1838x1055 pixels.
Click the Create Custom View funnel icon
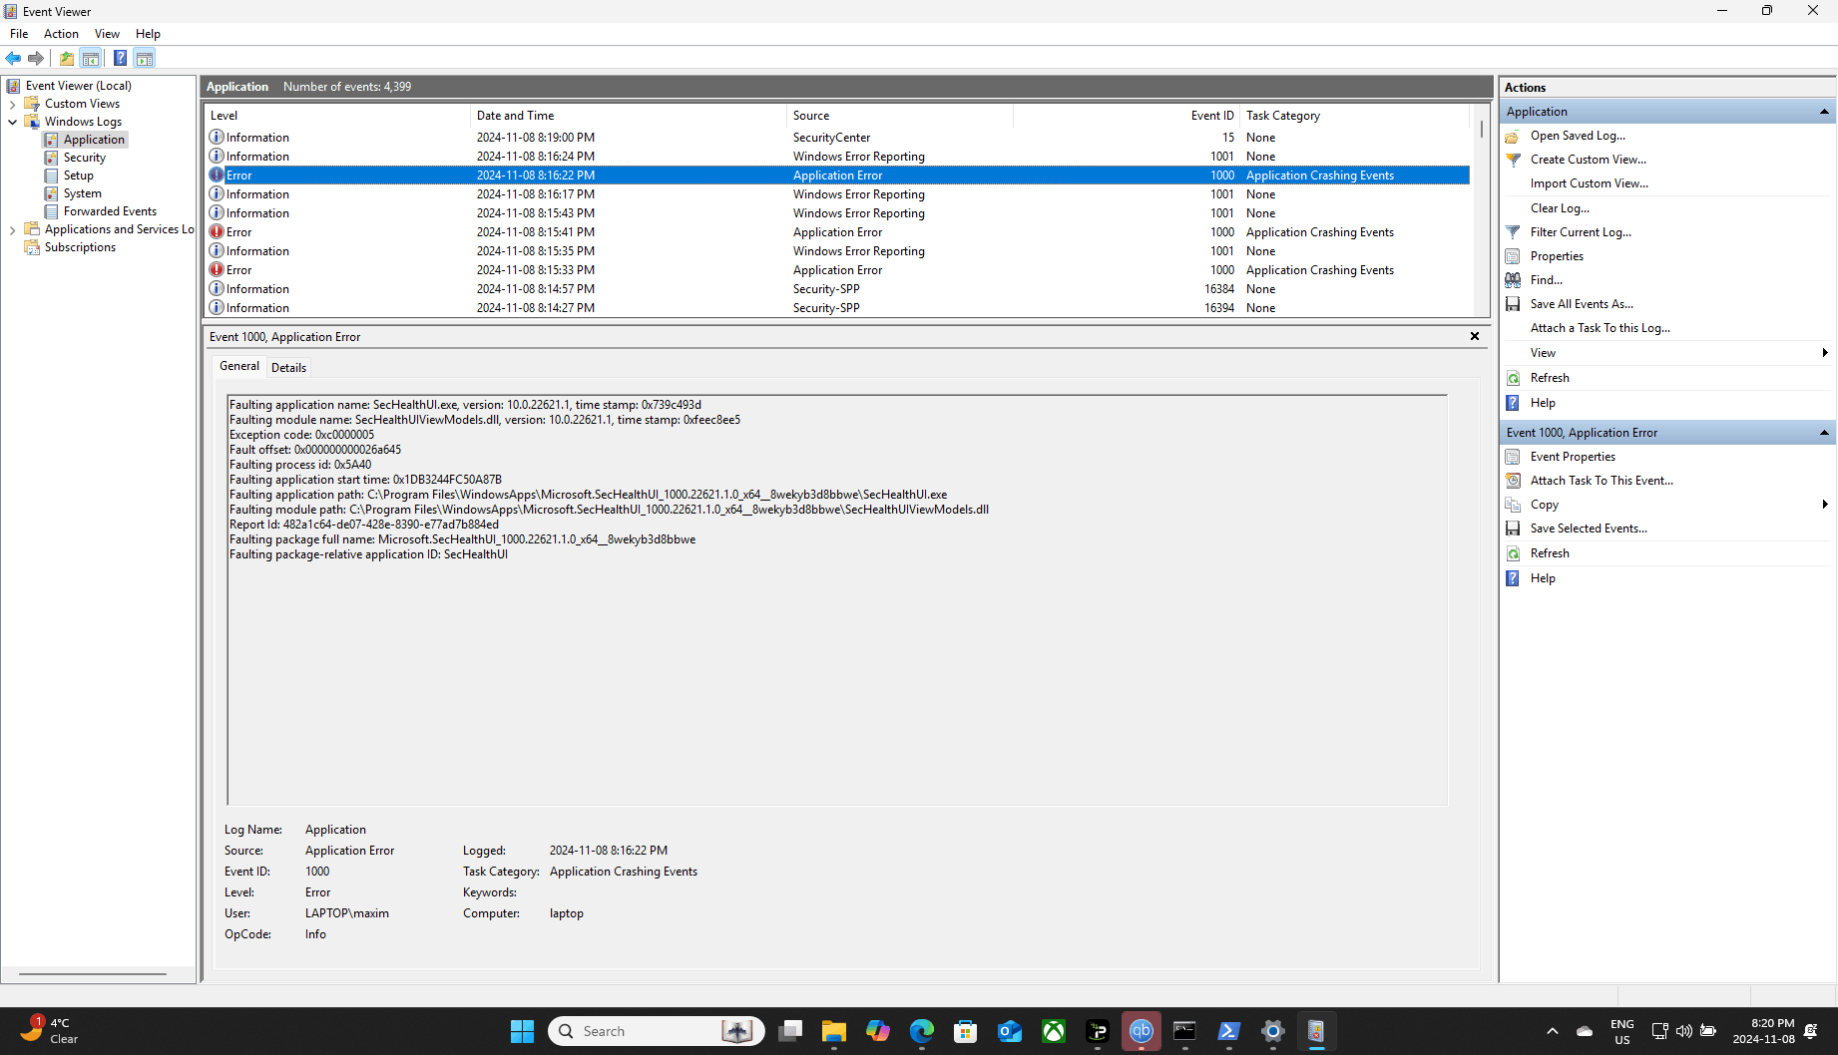(1513, 160)
